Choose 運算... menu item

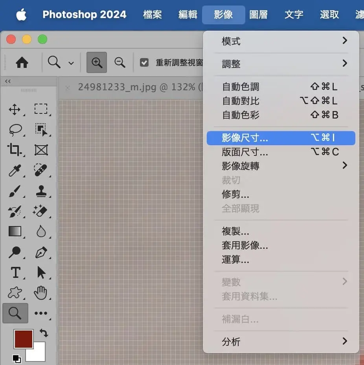click(281, 259)
